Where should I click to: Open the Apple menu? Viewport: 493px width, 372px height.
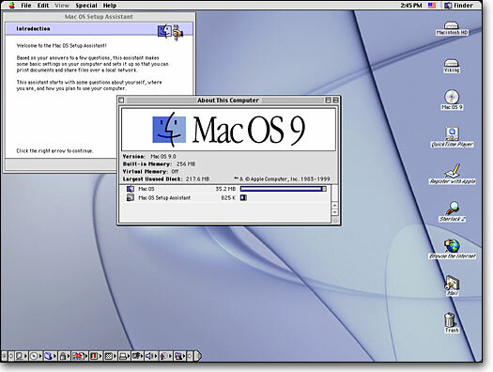[x=11, y=6]
